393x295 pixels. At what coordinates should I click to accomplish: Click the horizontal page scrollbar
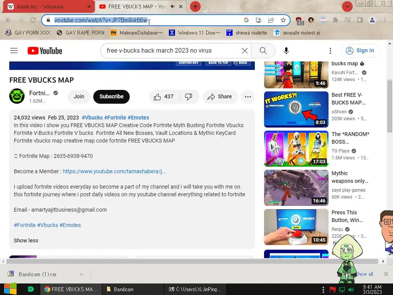coord(192,261)
